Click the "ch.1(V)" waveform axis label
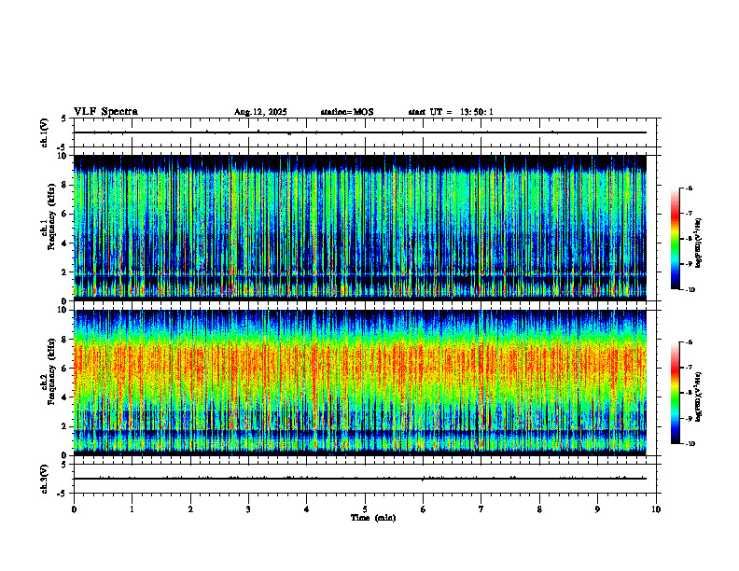This screenshot has height=571, width=739. pyautogui.click(x=45, y=132)
